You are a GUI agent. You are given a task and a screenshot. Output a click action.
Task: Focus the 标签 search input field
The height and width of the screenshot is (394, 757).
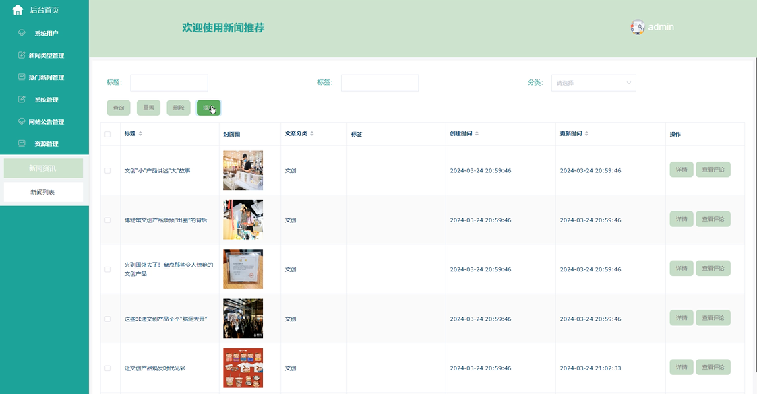[x=380, y=83]
